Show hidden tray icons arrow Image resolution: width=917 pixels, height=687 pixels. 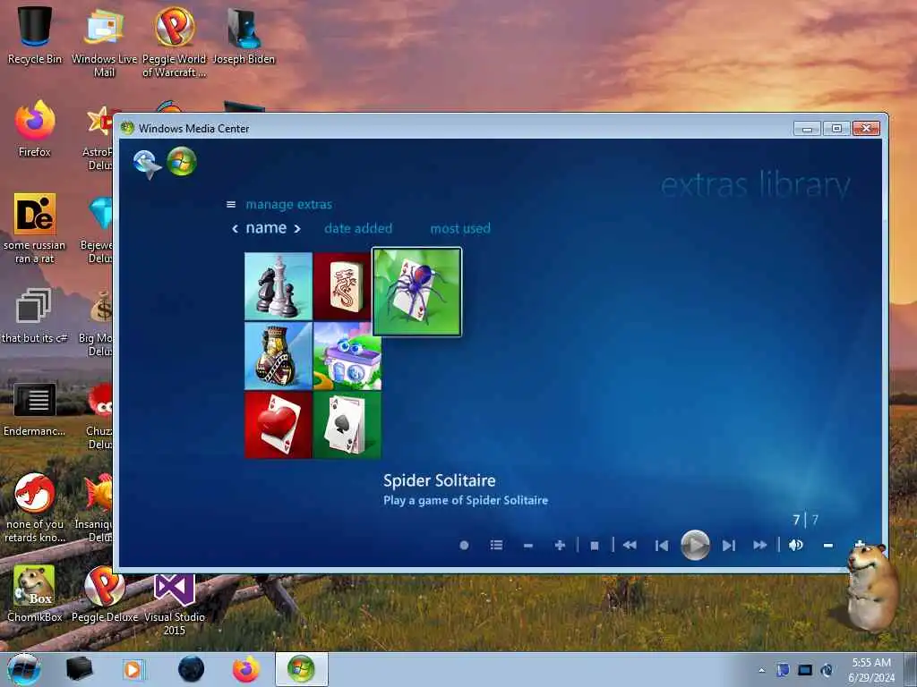tap(761, 671)
